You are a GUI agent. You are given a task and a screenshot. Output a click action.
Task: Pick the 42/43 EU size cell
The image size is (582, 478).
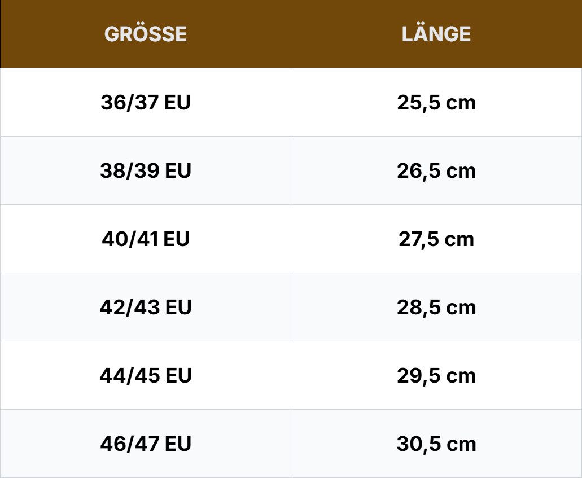[x=146, y=308]
